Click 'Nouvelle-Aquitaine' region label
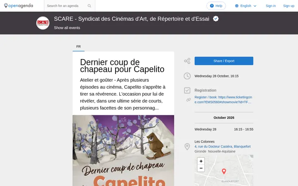This screenshot has width=298, height=186. 221,151
